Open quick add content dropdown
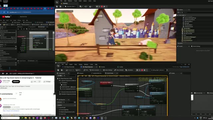The width and height of the screenshot is (213, 120). (x=81, y=6)
